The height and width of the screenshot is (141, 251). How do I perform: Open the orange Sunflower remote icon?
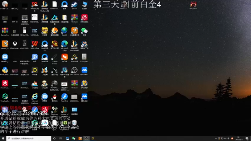(x=65, y=58)
